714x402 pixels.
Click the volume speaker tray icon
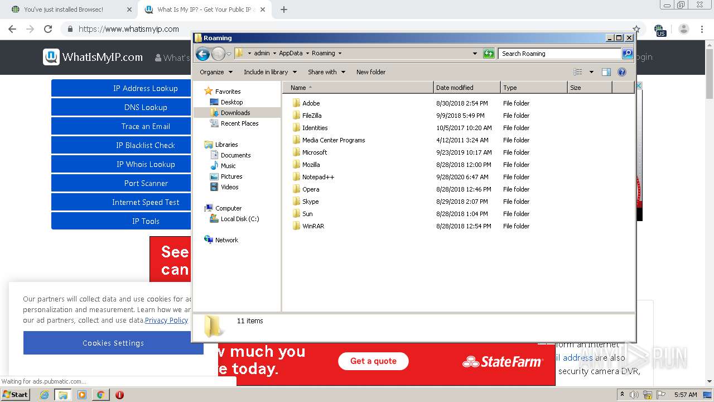coord(634,395)
